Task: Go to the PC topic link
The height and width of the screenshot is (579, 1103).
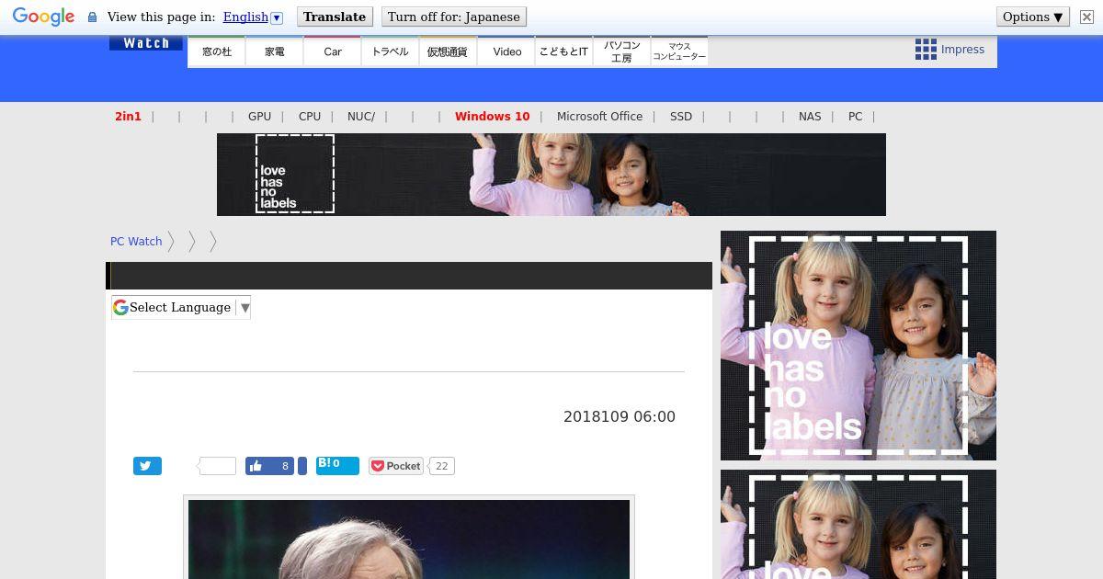Action: 855,117
